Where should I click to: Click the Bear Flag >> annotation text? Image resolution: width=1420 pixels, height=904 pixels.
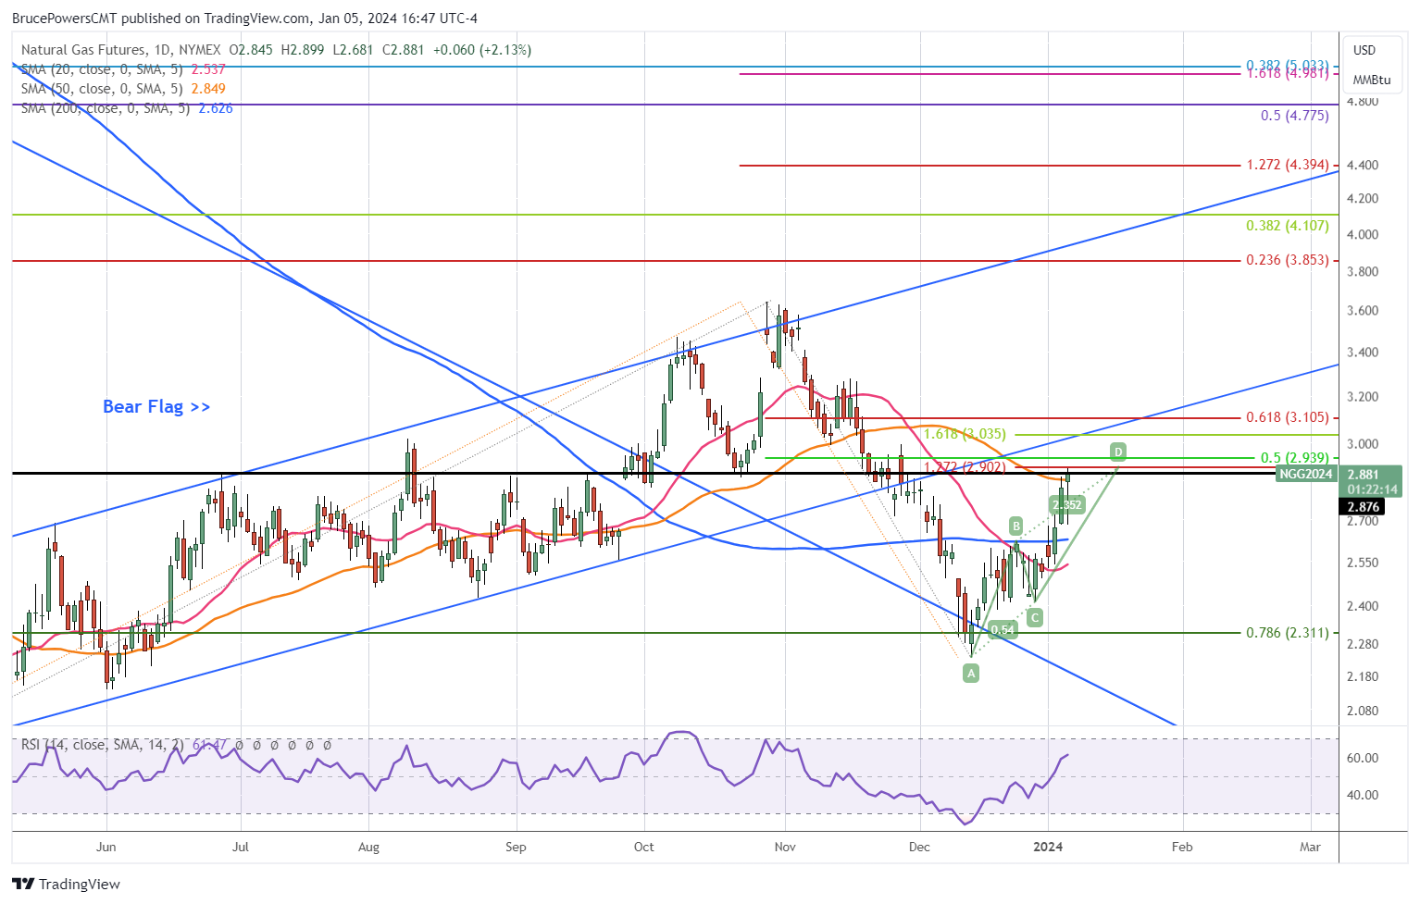coord(156,406)
